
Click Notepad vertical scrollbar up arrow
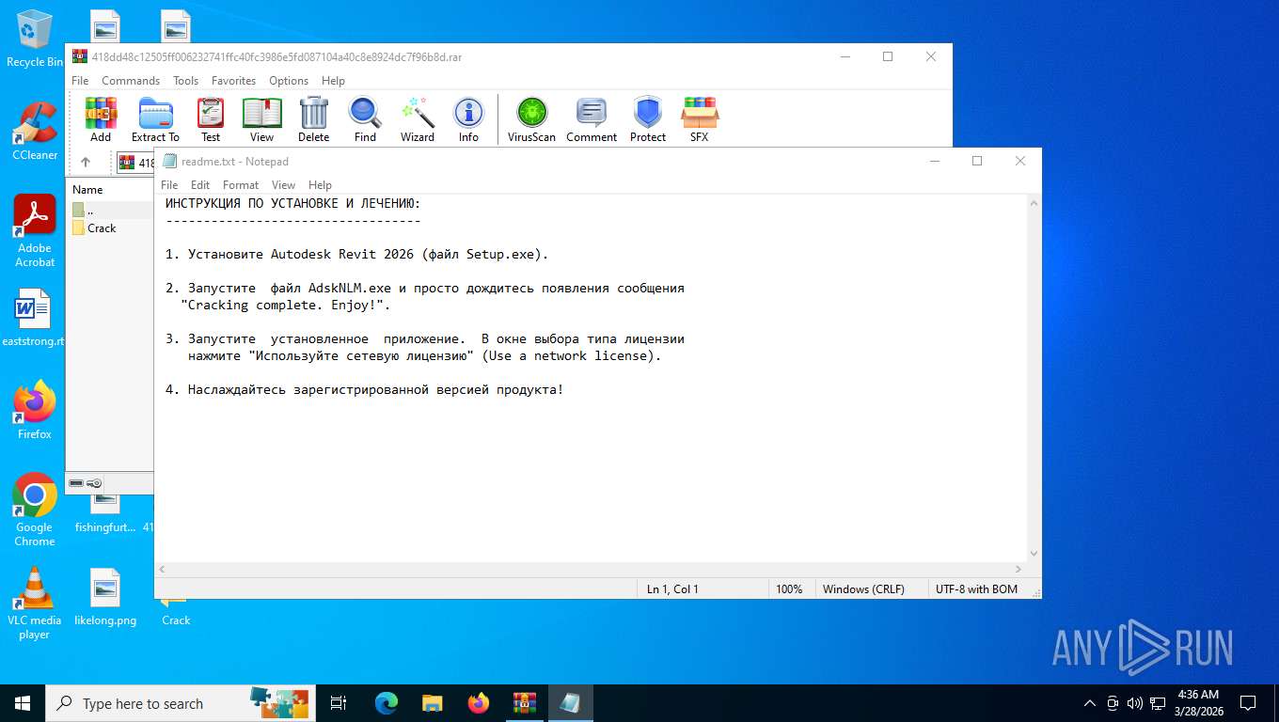pyautogui.click(x=1034, y=203)
